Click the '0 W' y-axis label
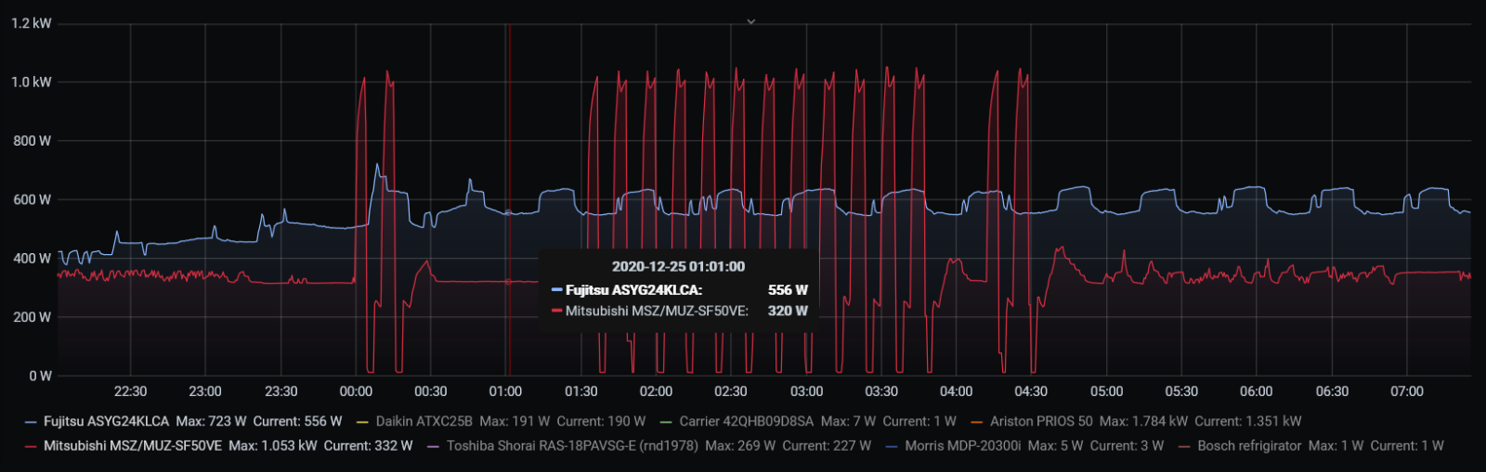 [x=40, y=376]
